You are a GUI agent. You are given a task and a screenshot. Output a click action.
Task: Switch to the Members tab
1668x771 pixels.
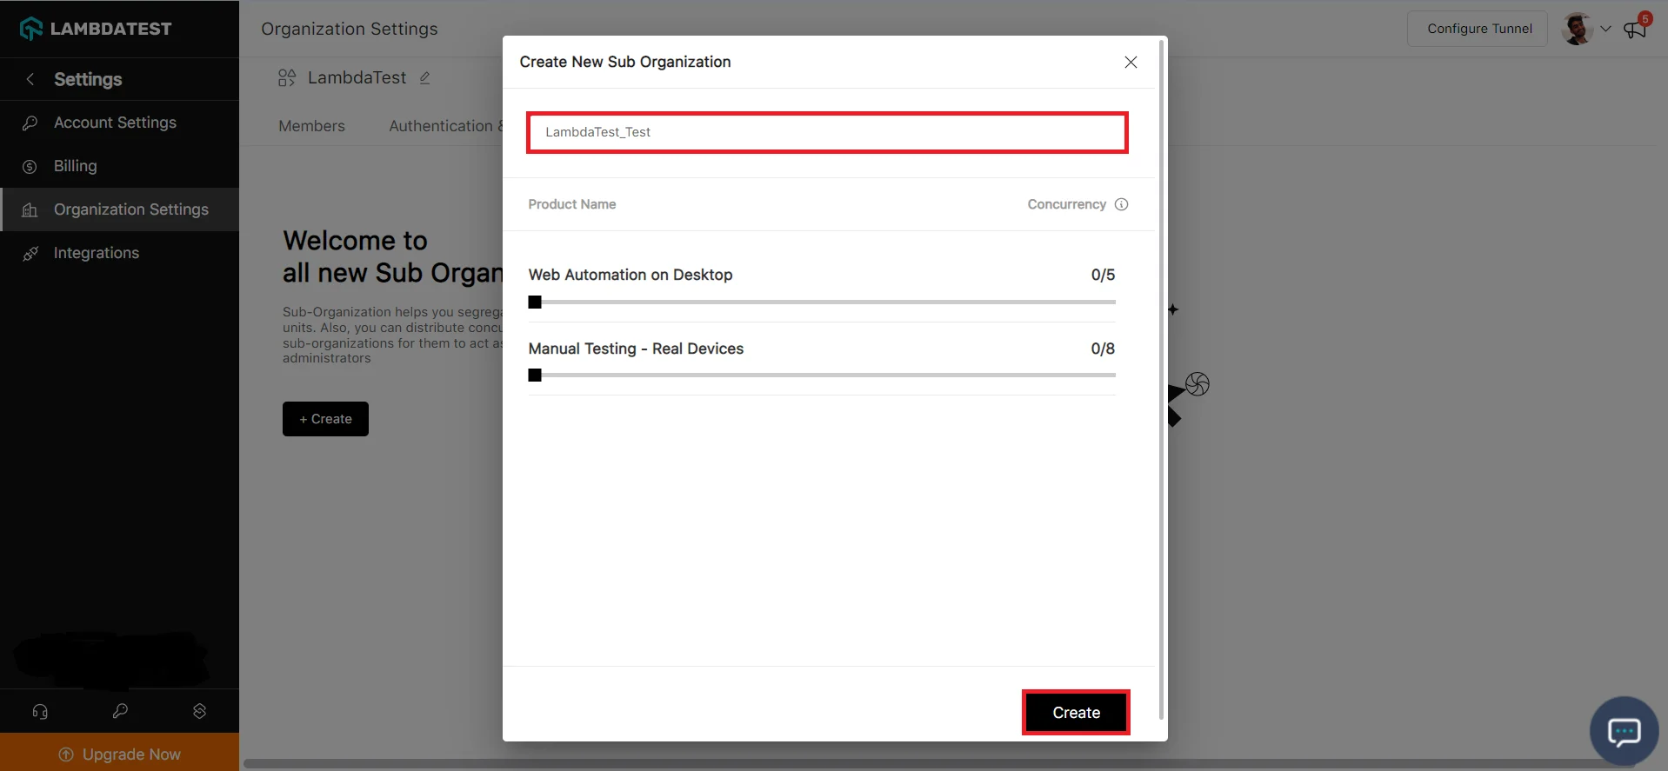[311, 126]
